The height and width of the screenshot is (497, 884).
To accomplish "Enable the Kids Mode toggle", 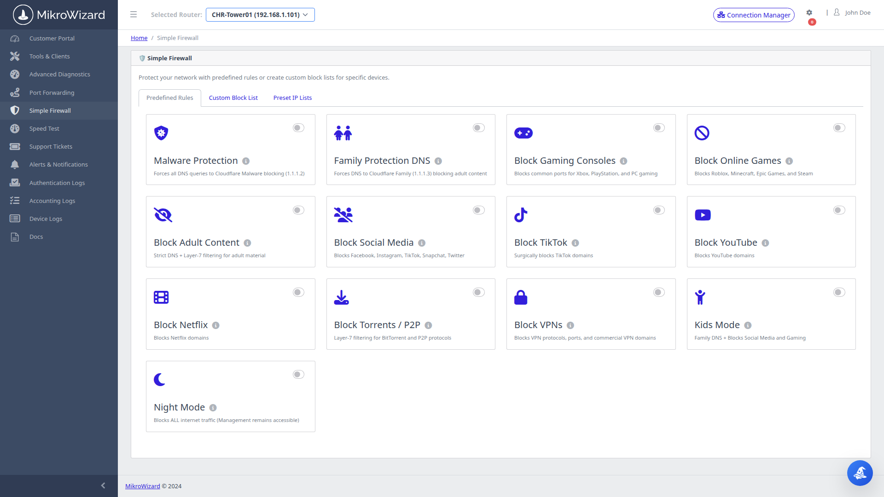I will point(839,292).
